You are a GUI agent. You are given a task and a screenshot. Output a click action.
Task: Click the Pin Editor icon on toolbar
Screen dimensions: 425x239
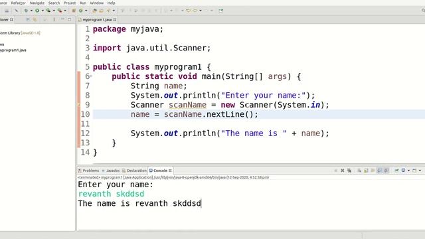point(221,11)
